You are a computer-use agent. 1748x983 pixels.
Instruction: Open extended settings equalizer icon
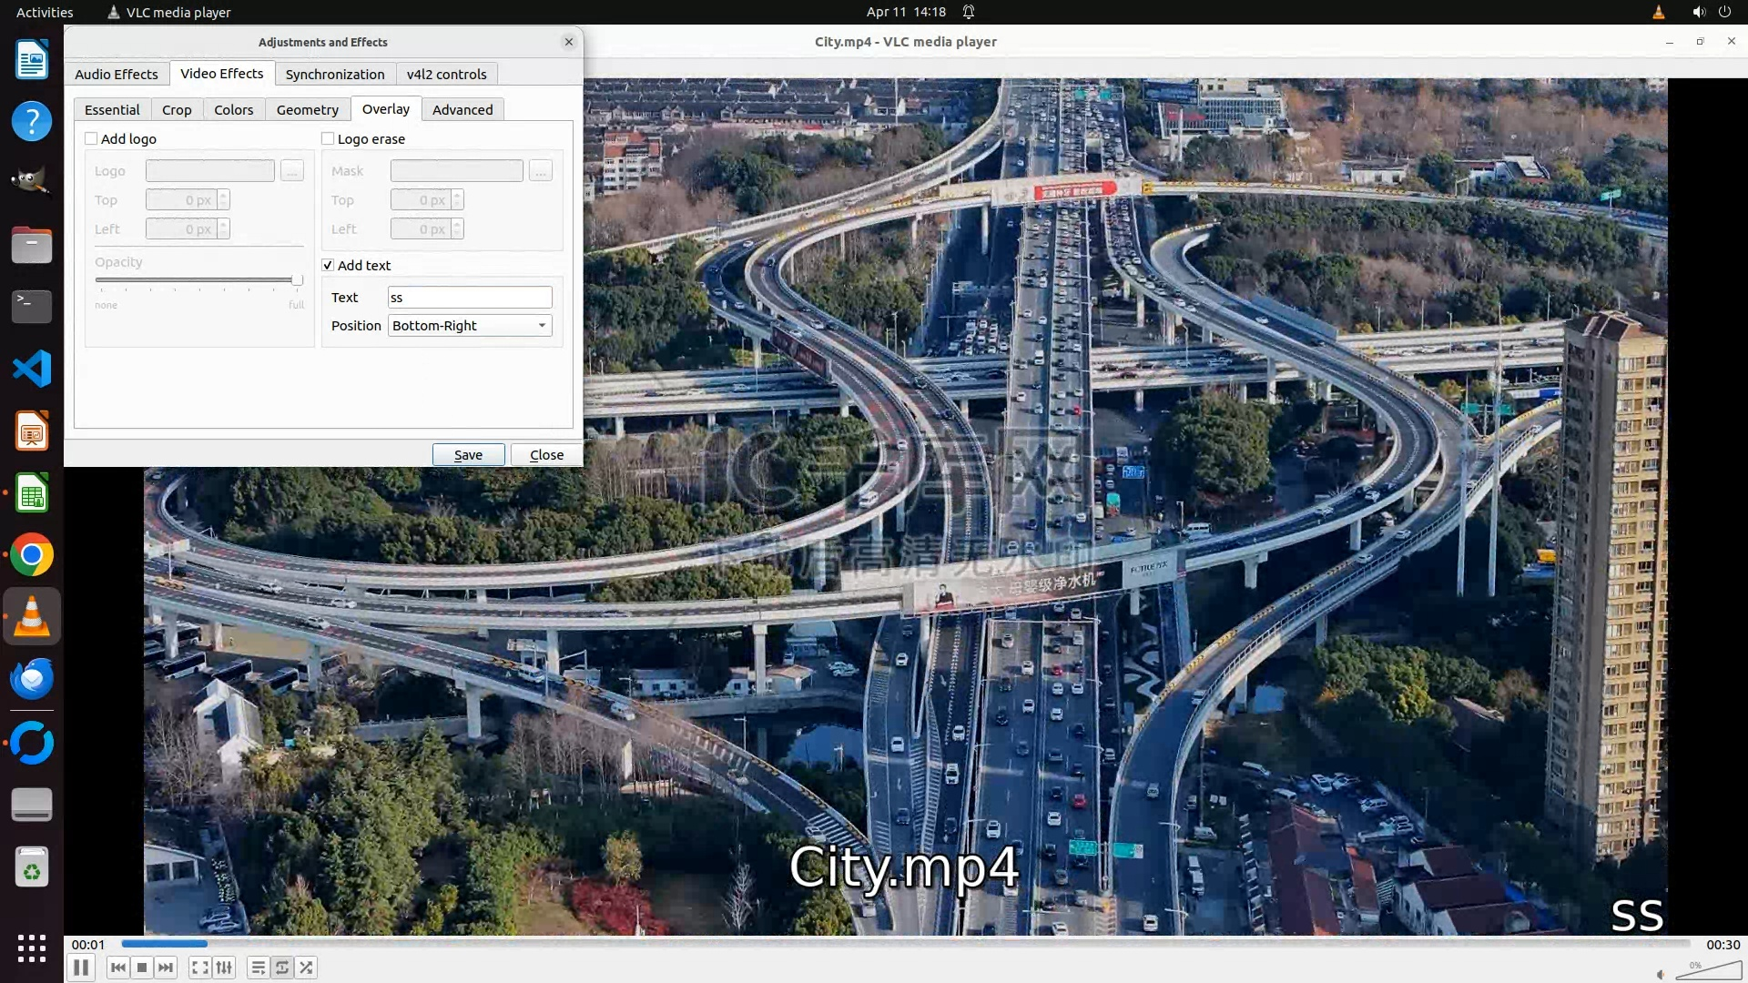click(224, 968)
